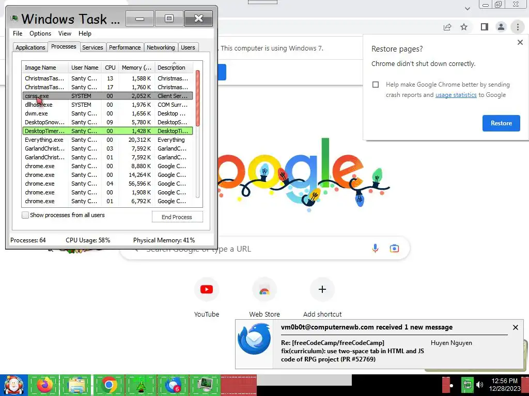Screen dimensions: 529x396
Task: Sort processes by the CPU column
Action: [110, 68]
